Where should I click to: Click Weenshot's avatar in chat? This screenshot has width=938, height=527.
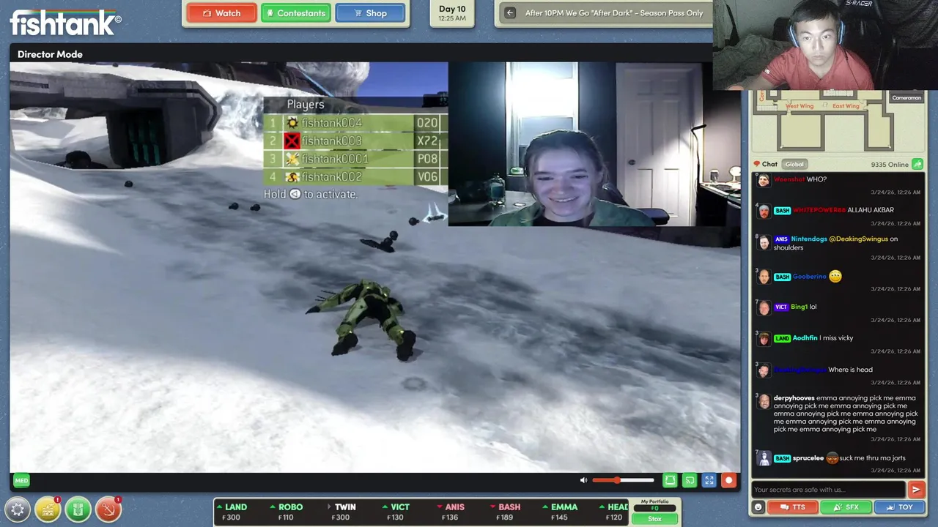point(764,180)
